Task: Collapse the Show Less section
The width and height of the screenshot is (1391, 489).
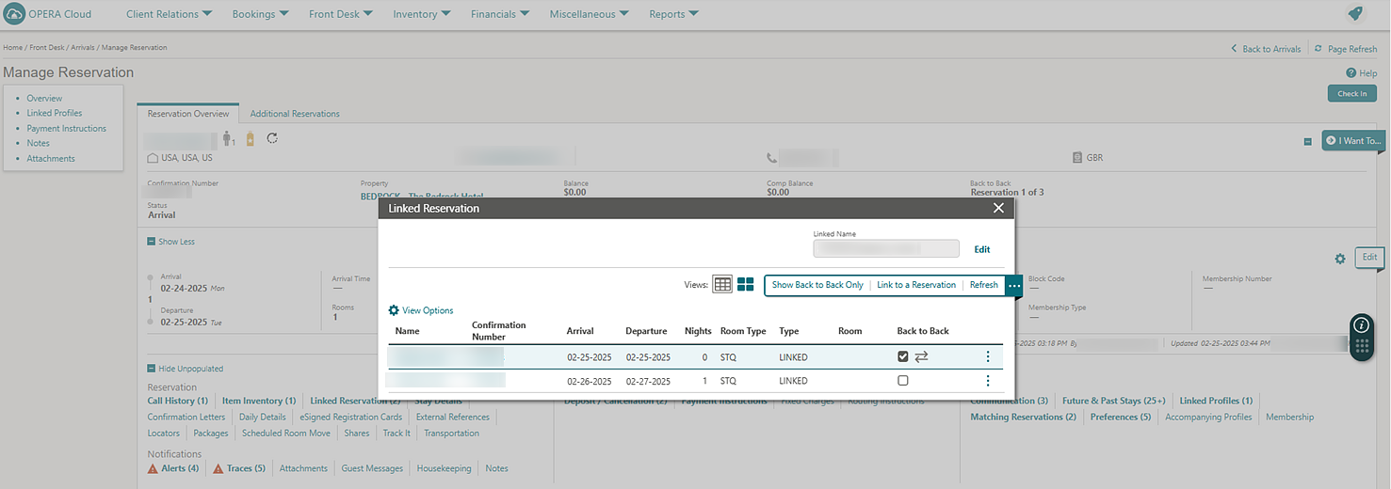Action: [x=151, y=242]
